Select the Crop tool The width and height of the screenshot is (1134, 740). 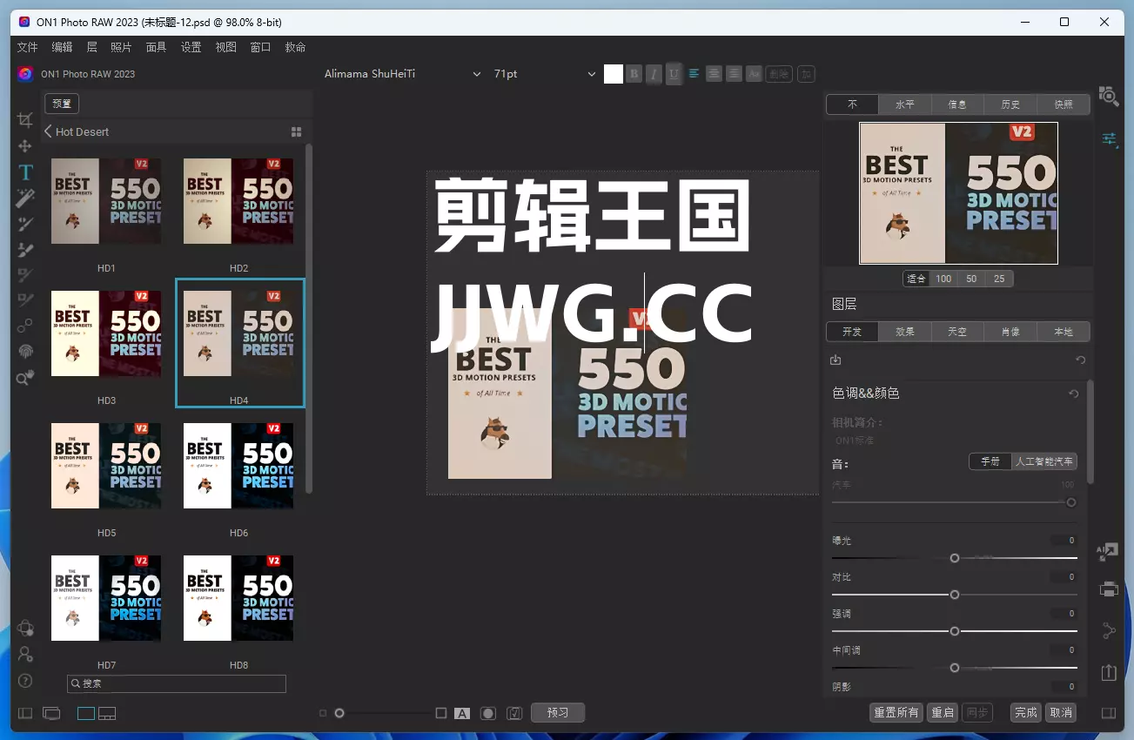point(25,120)
